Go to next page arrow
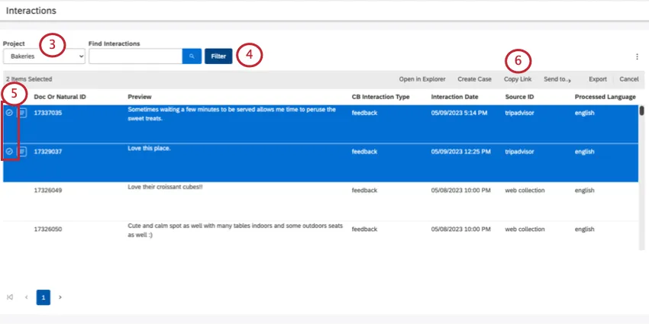The image size is (649, 324). tap(60, 297)
